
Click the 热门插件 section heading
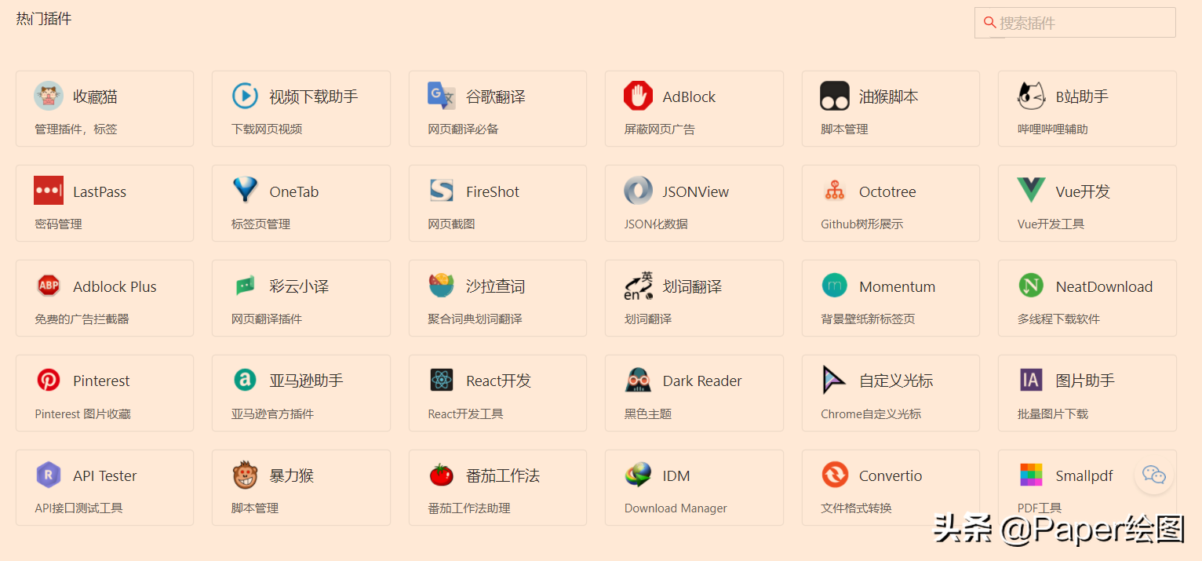tap(44, 19)
